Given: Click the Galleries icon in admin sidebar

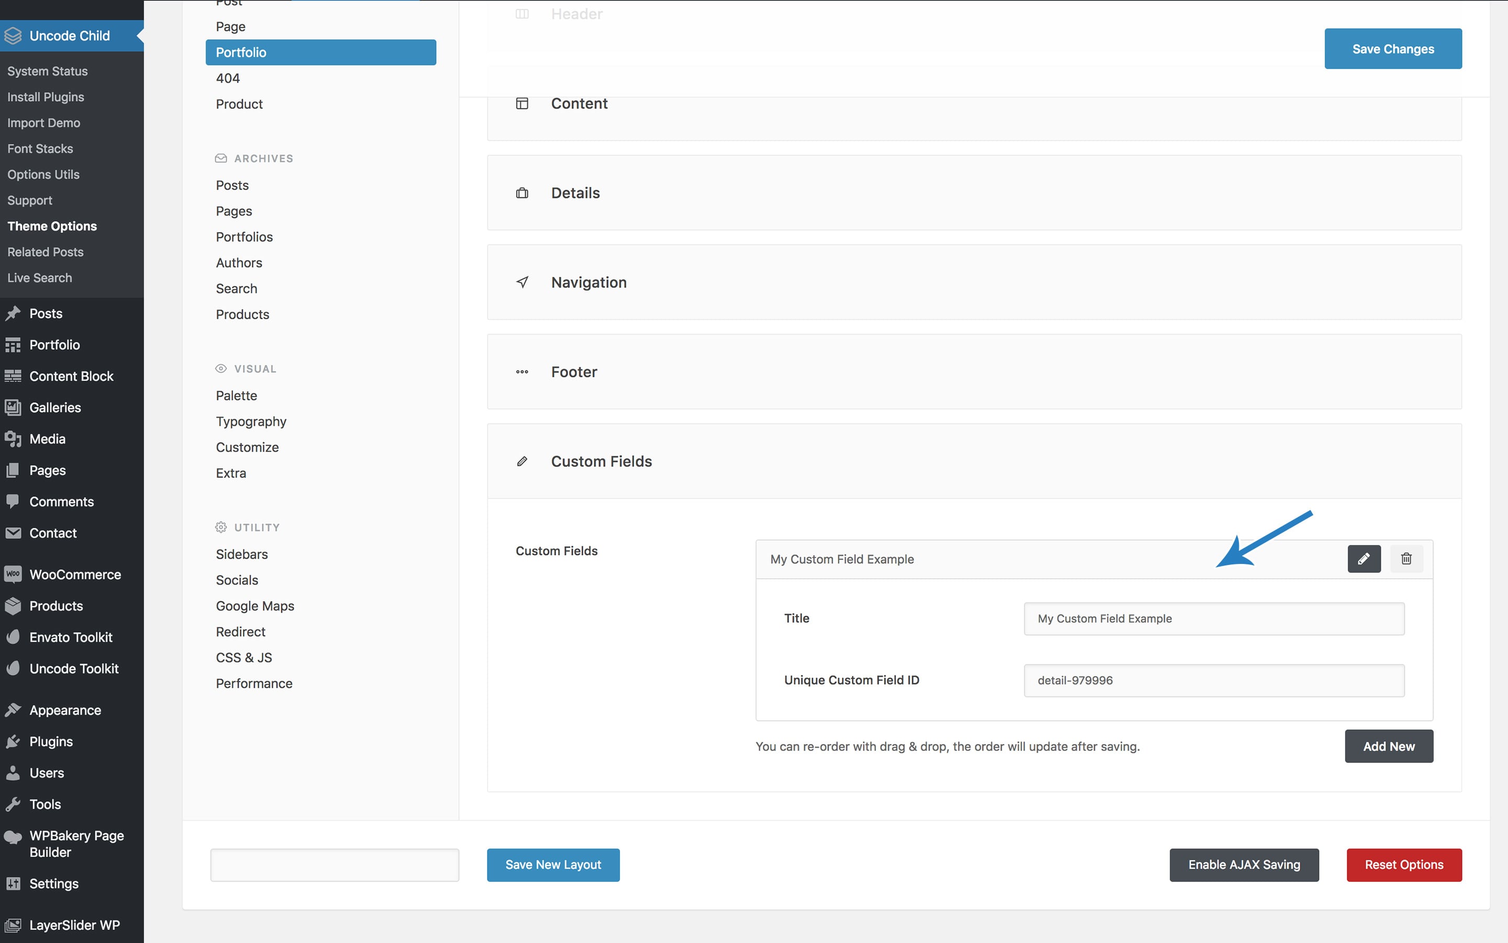Looking at the screenshot, I should point(13,407).
